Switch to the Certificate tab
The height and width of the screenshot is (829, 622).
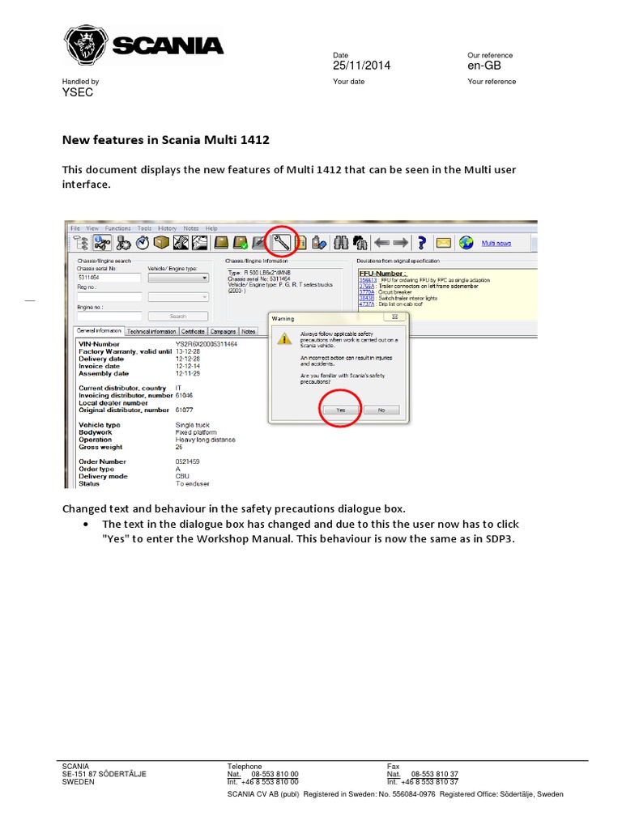click(x=193, y=331)
